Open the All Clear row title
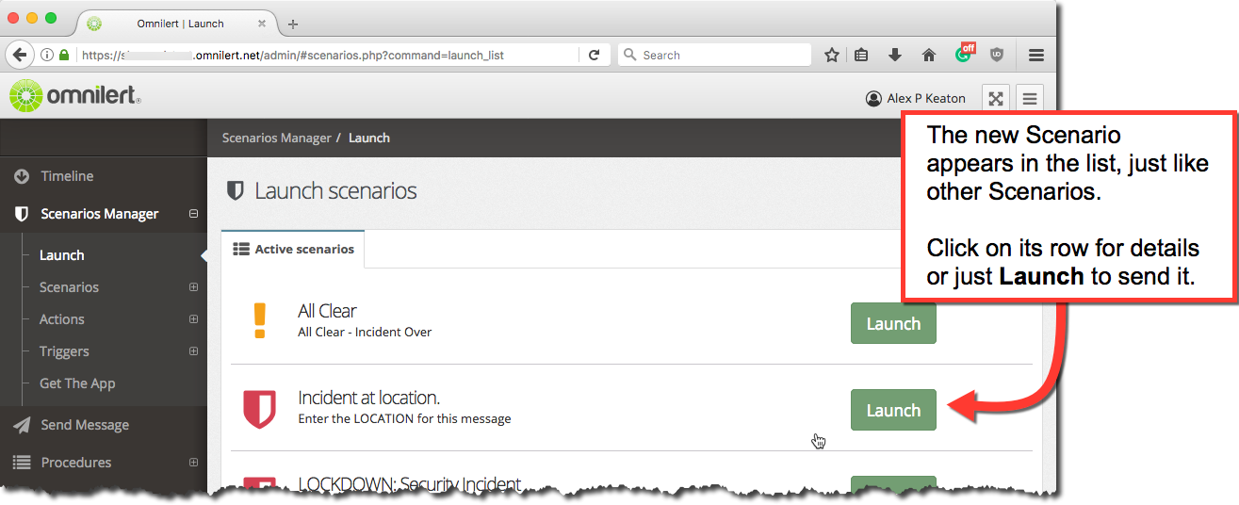The height and width of the screenshot is (505, 1239). (327, 311)
